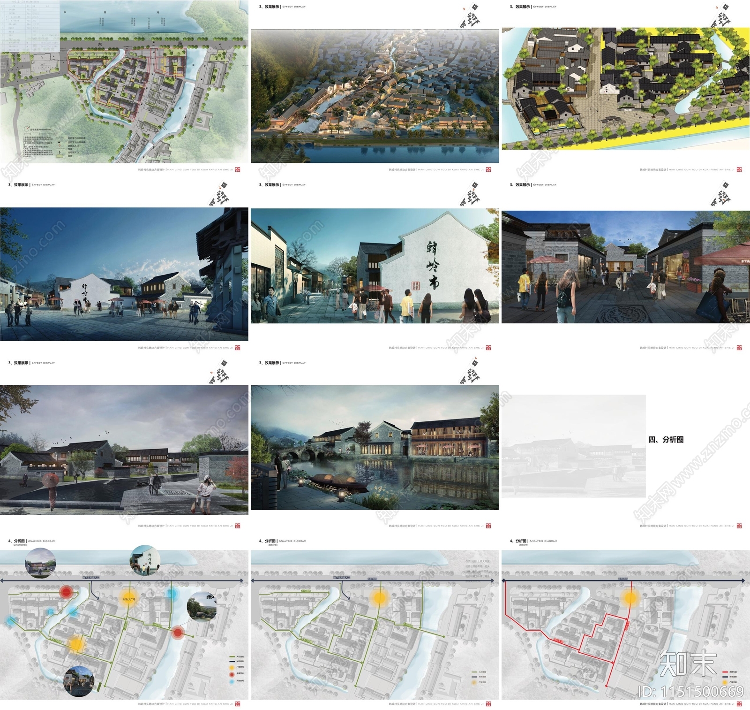Click the red legend line in the fire route diagram
The height and width of the screenshot is (710, 750).
click(x=726, y=672)
